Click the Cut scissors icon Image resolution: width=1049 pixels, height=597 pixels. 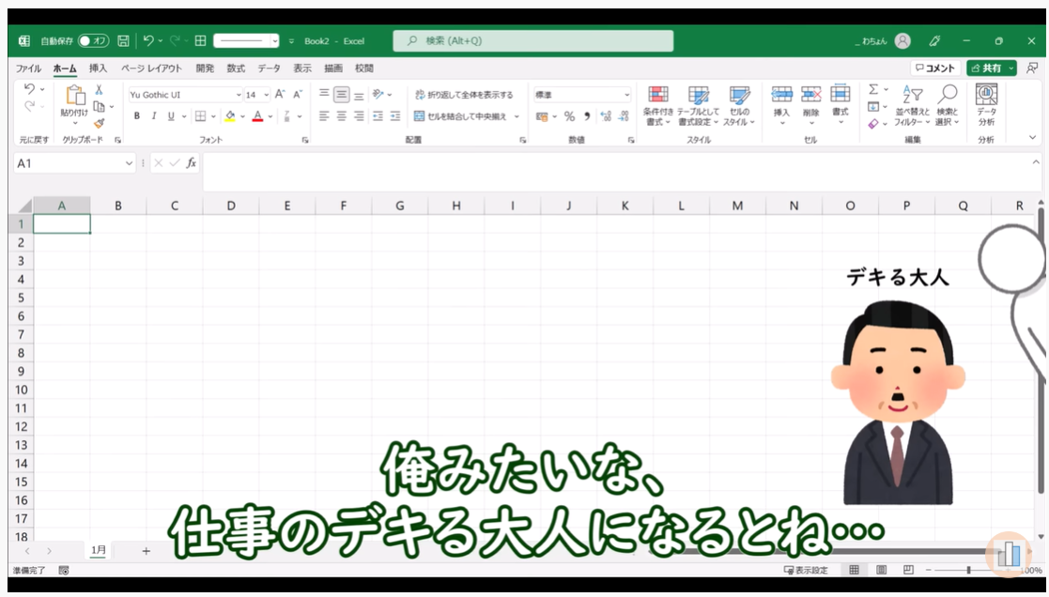pyautogui.click(x=99, y=90)
